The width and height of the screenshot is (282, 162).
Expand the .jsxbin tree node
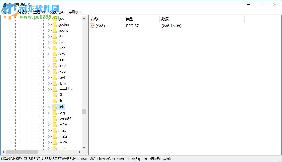[49, 24]
